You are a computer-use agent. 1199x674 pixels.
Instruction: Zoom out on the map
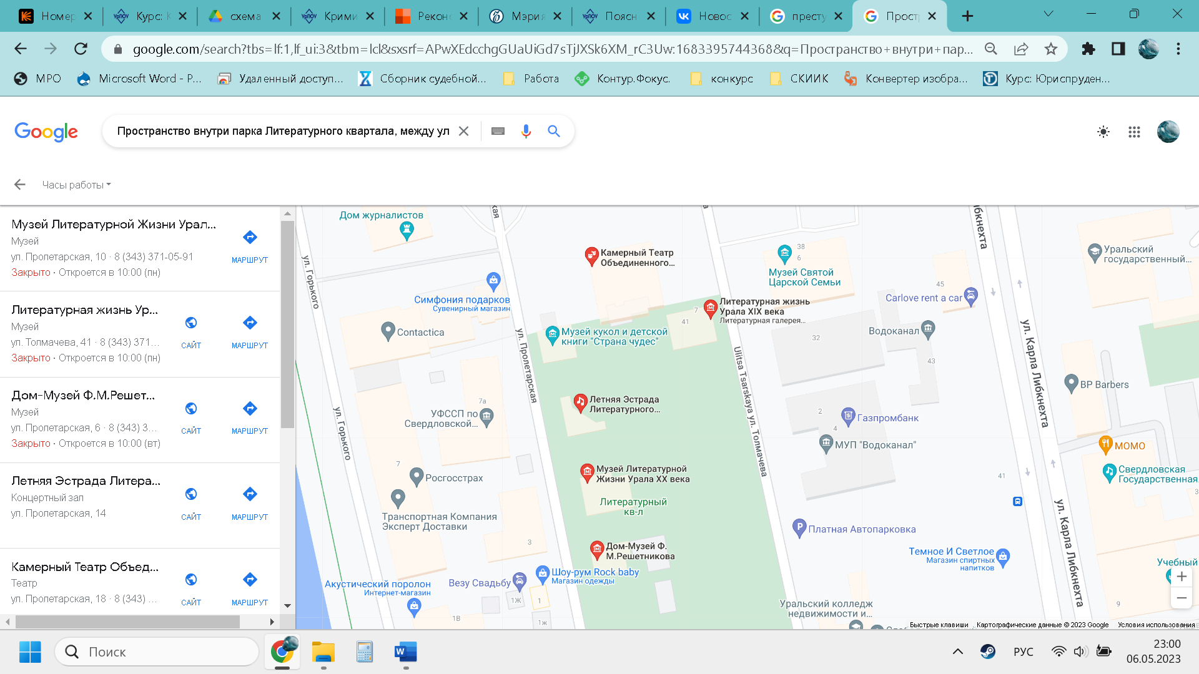click(1182, 598)
